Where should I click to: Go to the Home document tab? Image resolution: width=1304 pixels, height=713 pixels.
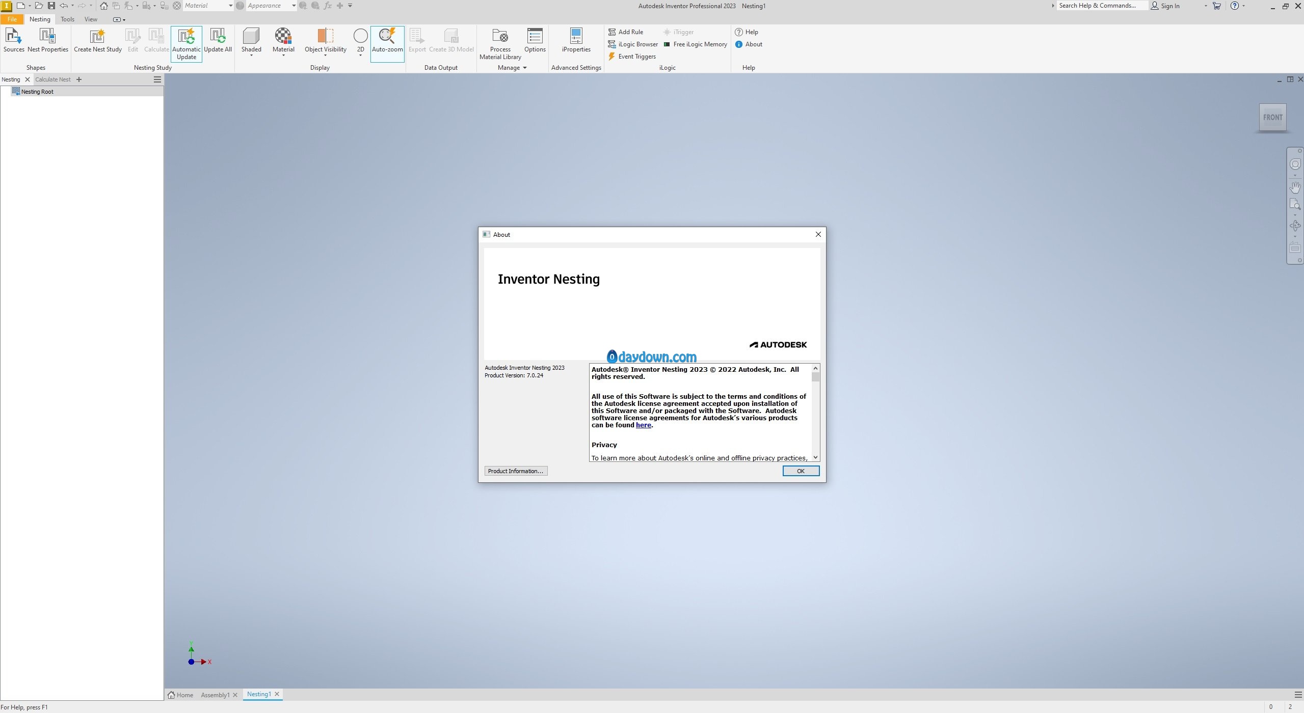click(181, 695)
